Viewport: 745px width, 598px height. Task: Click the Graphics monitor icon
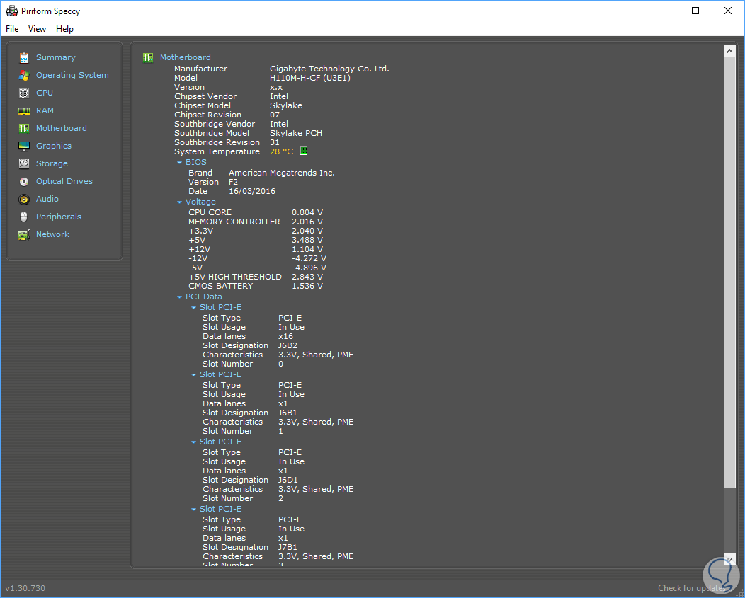click(x=24, y=146)
